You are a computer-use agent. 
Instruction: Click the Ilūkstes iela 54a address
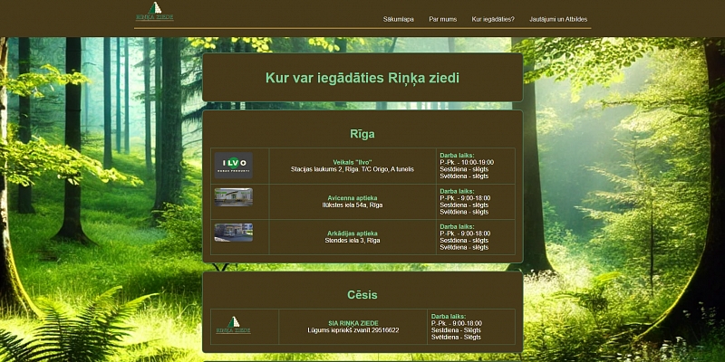[353, 205]
